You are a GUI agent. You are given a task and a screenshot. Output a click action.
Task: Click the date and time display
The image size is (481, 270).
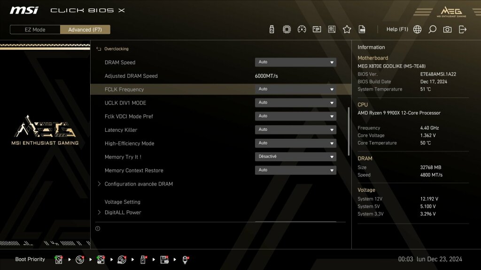[430, 259]
